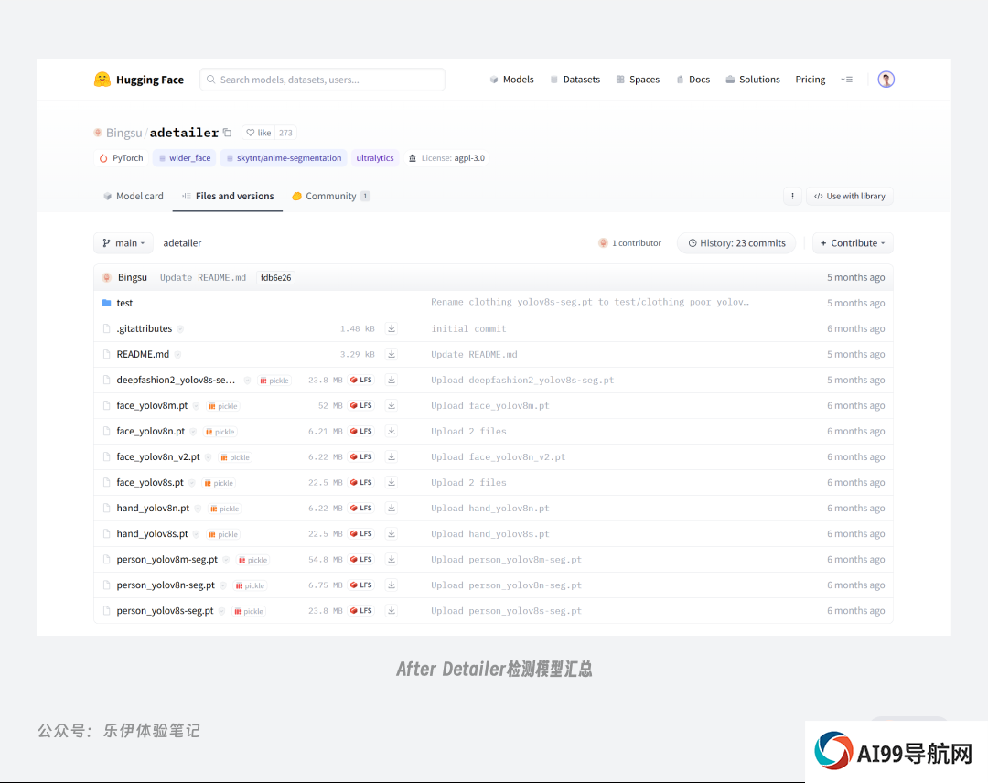Download the README.md file
This screenshot has height=783, width=988.
point(392,354)
